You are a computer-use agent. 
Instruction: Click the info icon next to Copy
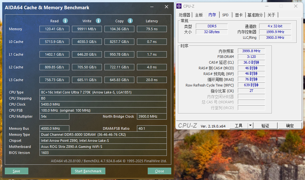130,21
